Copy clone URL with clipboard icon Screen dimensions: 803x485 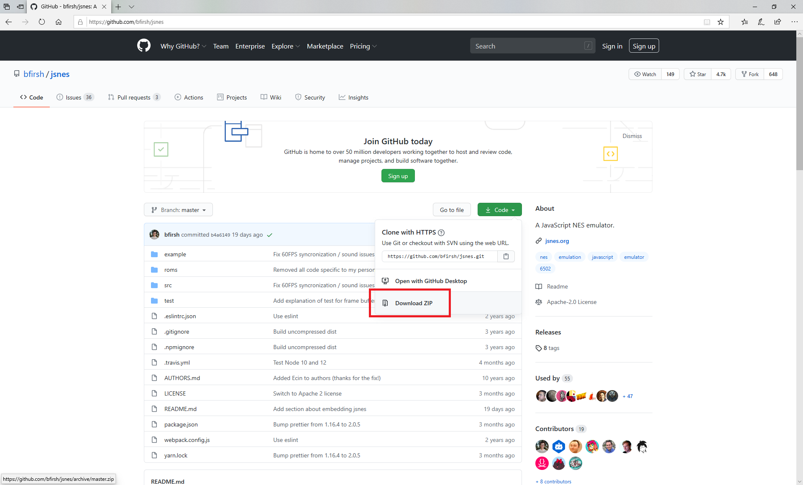(506, 256)
